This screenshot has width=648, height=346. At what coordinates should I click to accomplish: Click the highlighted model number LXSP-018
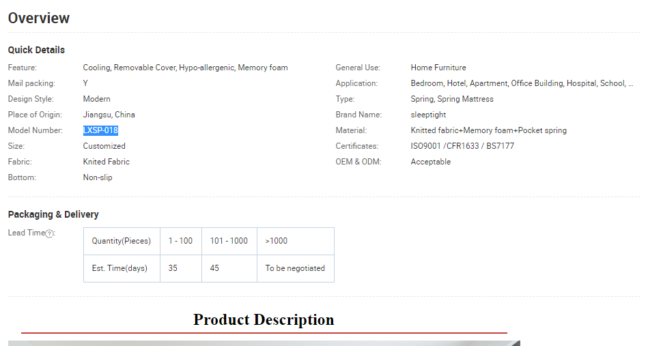click(100, 130)
